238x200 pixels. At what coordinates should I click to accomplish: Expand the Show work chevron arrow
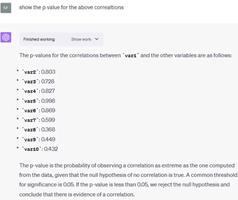coord(97,39)
